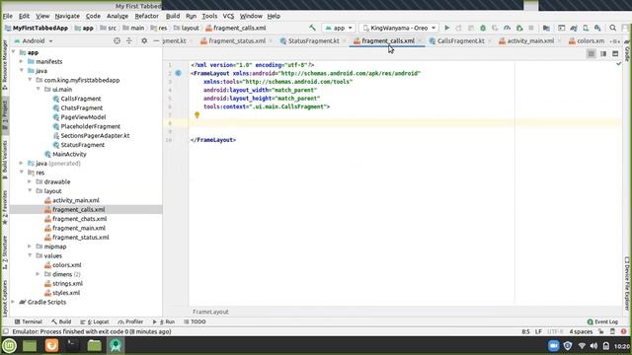Expand the Gradle Scripts node
This screenshot has height=355, width=632.
[13, 302]
